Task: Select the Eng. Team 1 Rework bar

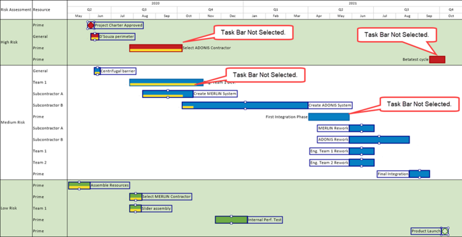Action: point(362,151)
